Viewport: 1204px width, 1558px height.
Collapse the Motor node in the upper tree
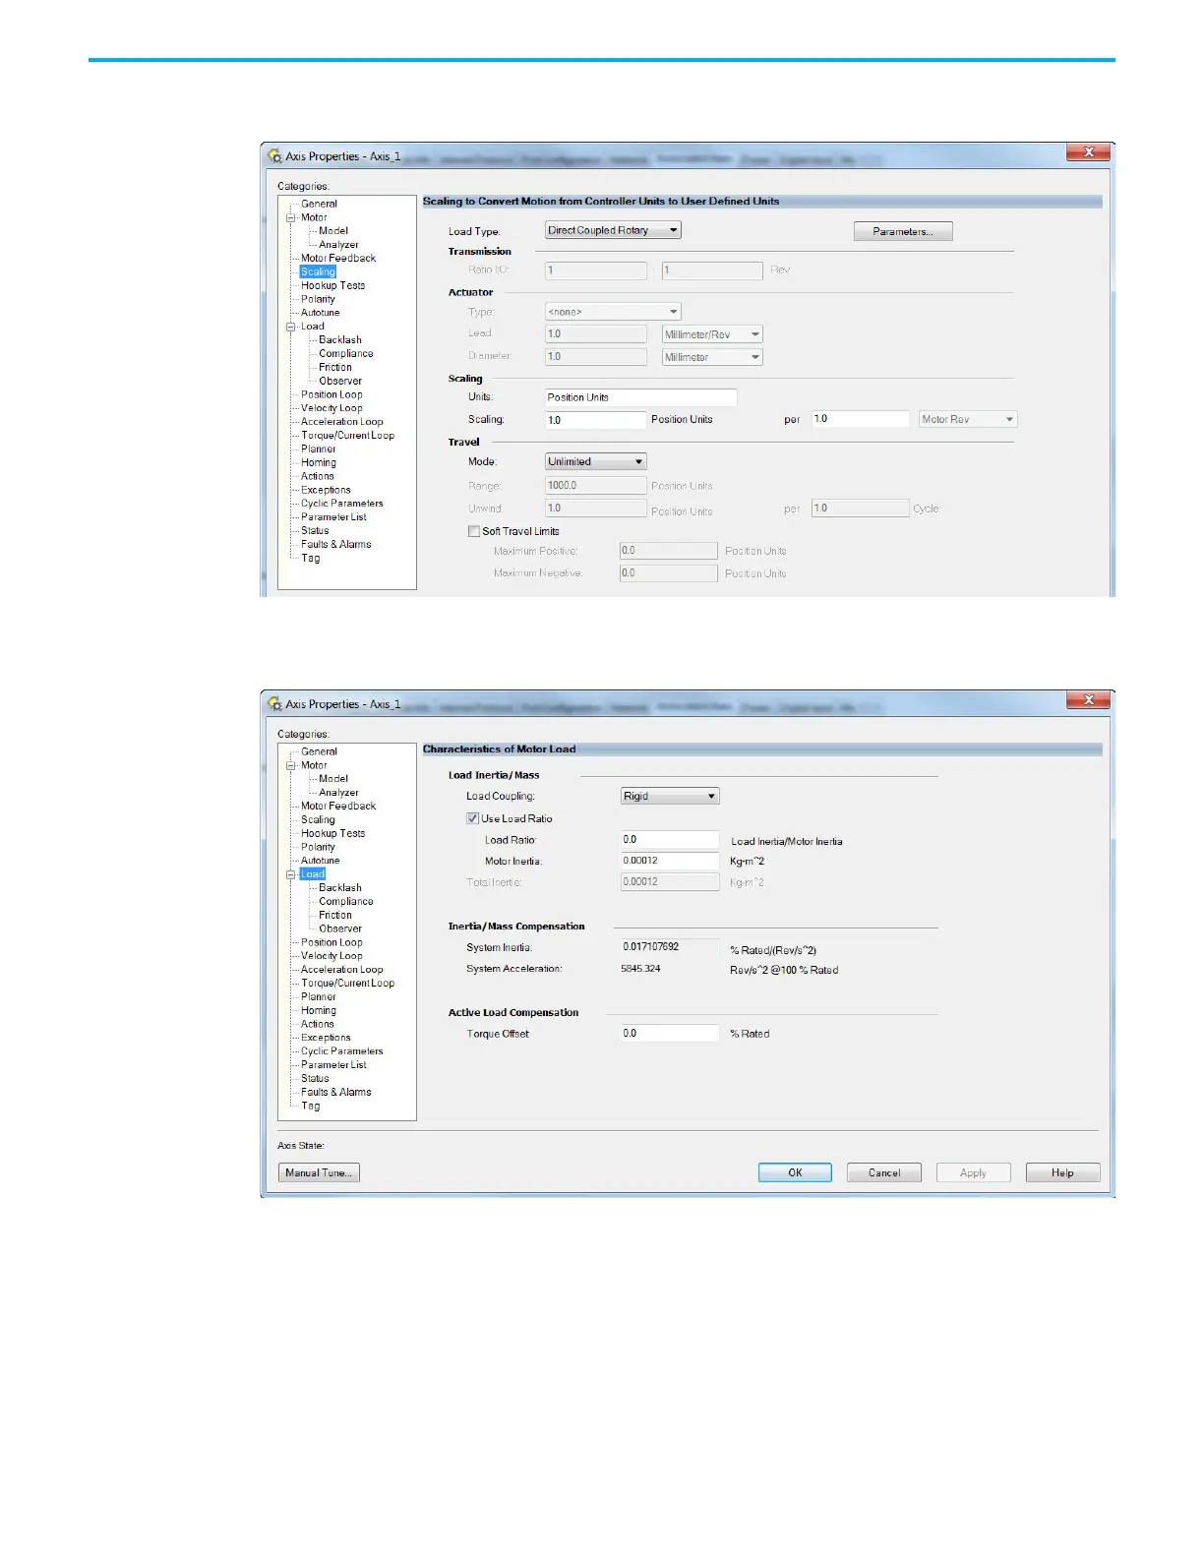pyautogui.click(x=291, y=217)
